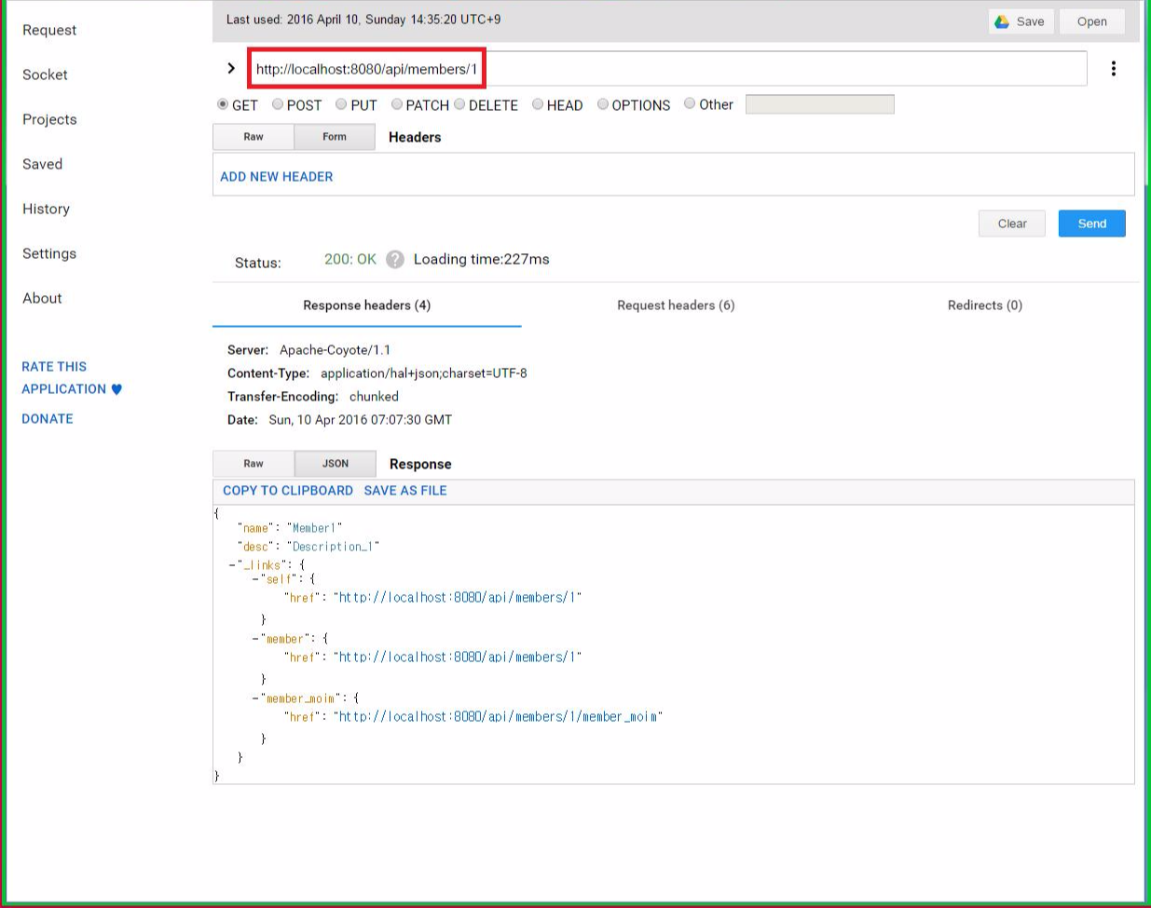
Task: Send the request with Send button
Action: (1092, 224)
